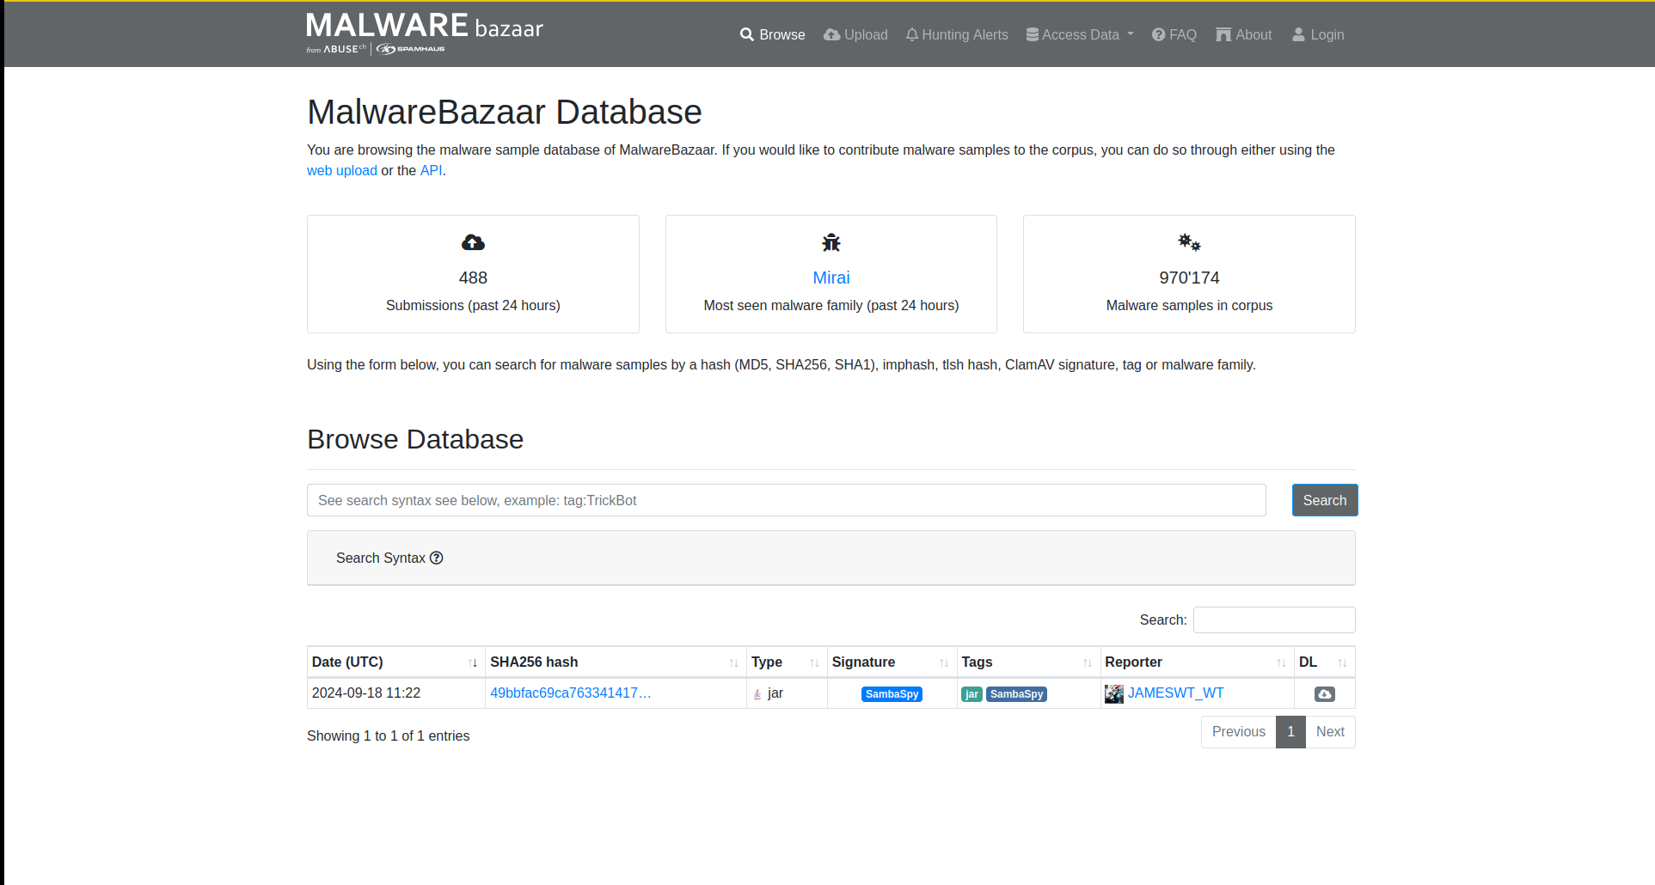Go to the Next results page
Image resolution: width=1655 pixels, height=885 pixels.
click(x=1329, y=732)
